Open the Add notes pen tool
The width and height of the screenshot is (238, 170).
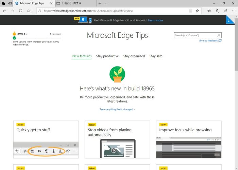pos(217,11)
